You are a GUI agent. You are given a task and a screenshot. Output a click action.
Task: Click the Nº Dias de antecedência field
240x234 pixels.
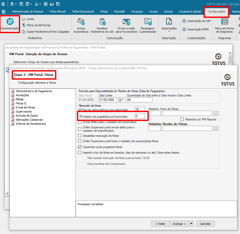[x=140, y=109]
